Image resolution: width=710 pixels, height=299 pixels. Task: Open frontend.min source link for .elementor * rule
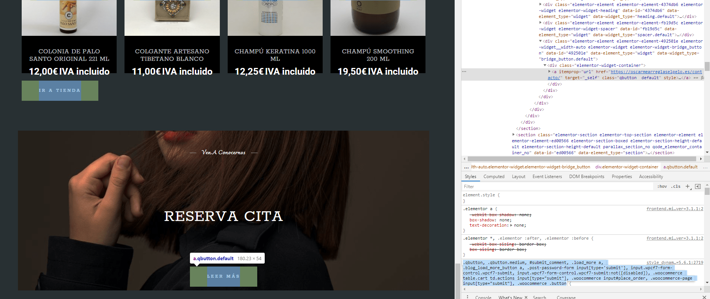[x=675, y=238]
